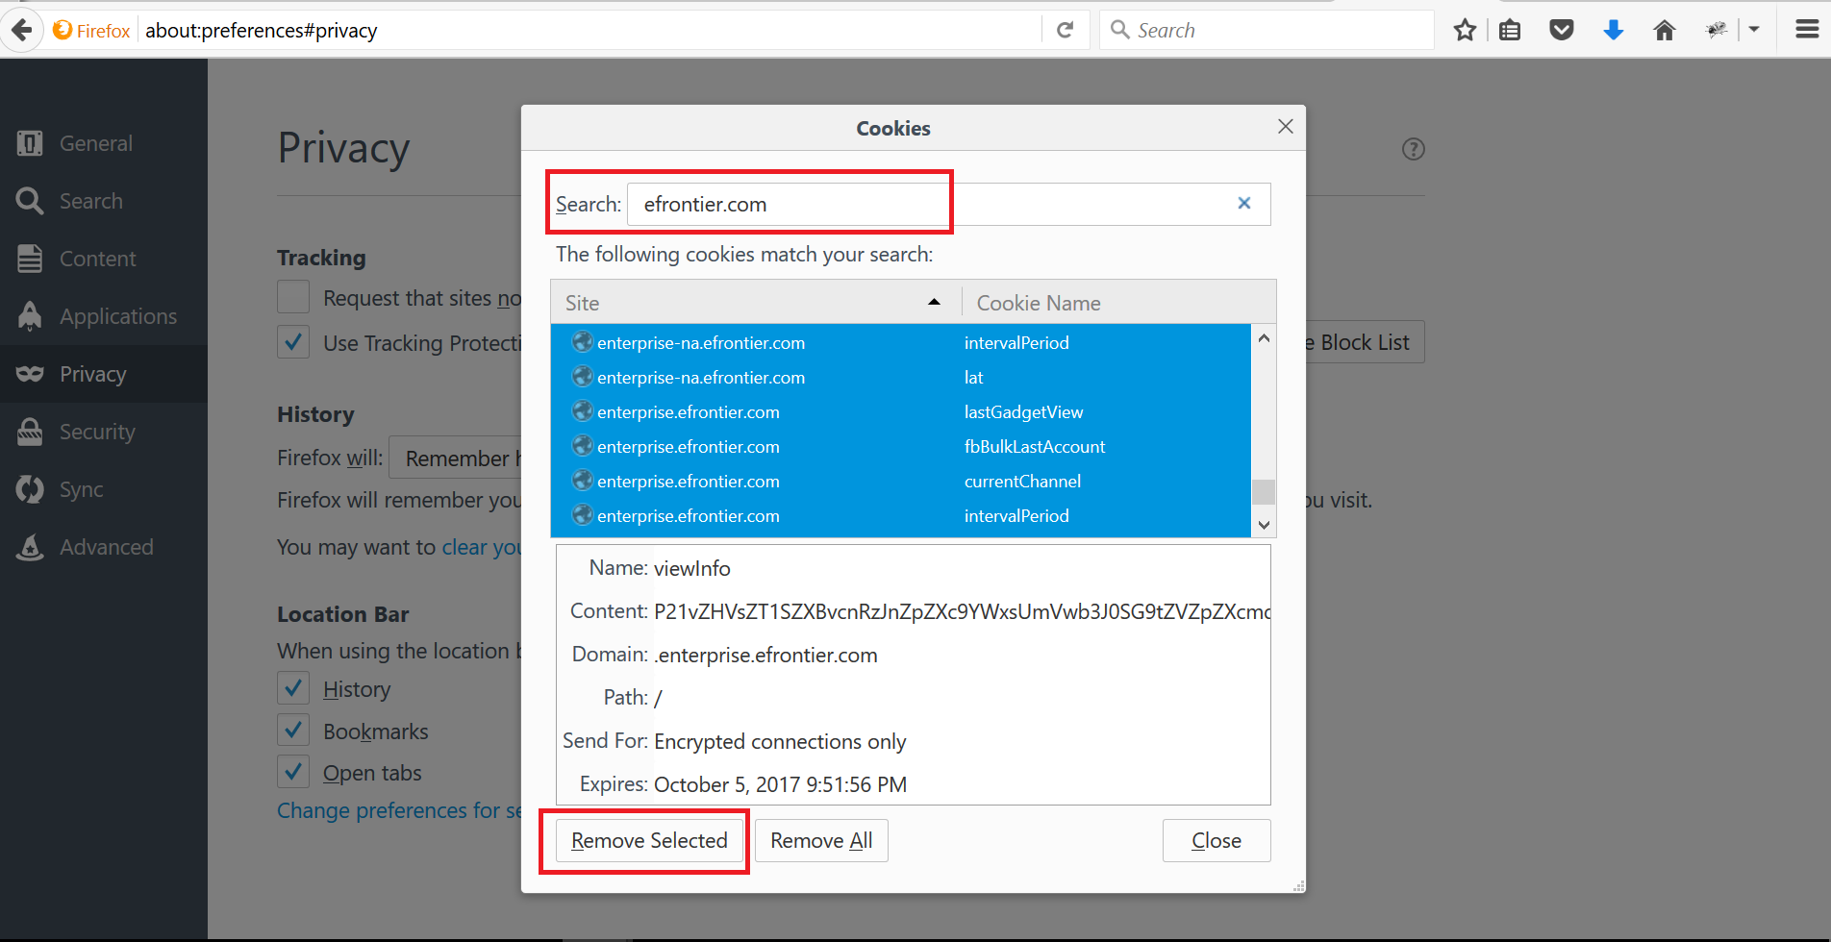
Task: Open toolbar overflow dropdown arrow
Action: tap(1754, 31)
